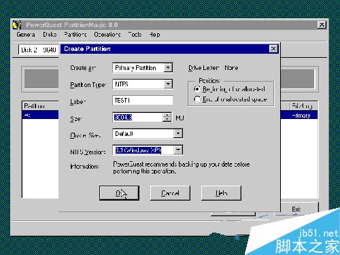This screenshot has width=340, height=255.
Task: Select End of unallocated space radio
Action: [x=197, y=99]
